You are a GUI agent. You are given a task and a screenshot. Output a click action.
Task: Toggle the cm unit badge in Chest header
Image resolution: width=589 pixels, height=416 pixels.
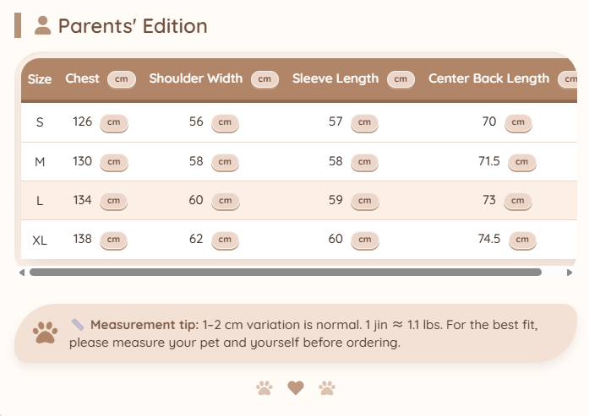122,79
